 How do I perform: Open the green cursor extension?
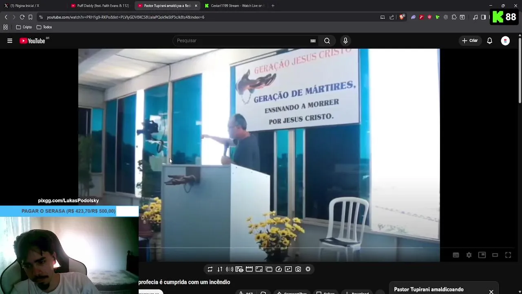tap(438, 17)
